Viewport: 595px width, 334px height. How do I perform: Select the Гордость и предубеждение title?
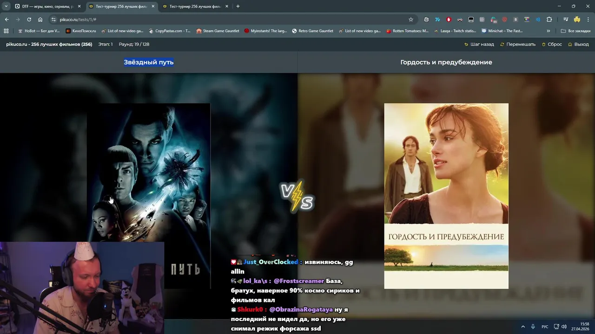click(x=446, y=62)
